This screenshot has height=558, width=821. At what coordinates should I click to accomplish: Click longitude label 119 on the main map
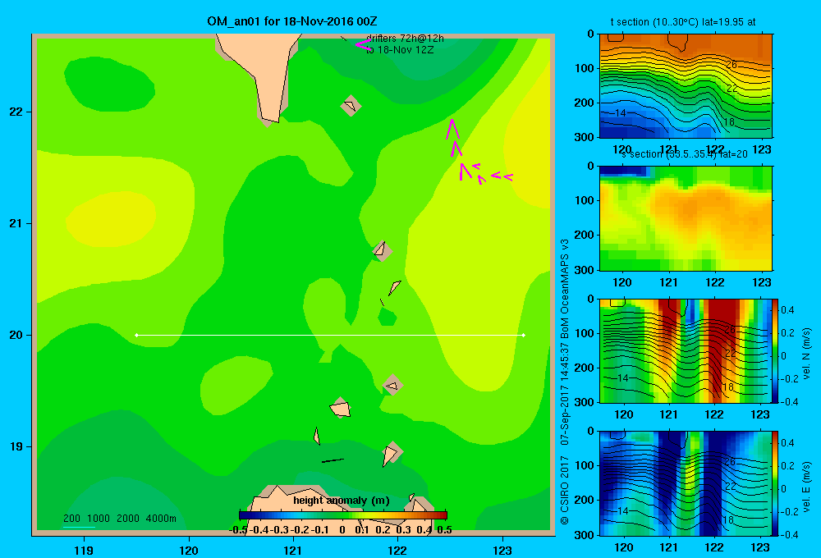pyautogui.click(x=84, y=550)
